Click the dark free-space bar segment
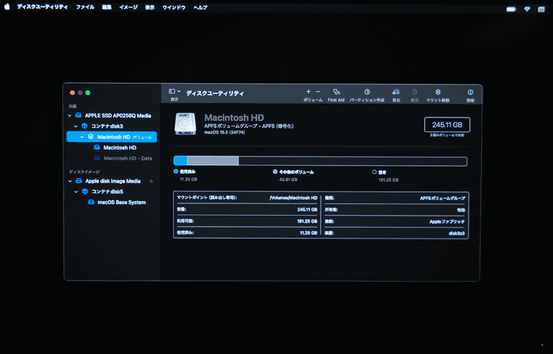Screen dimensions: 553x354 coord(353,161)
